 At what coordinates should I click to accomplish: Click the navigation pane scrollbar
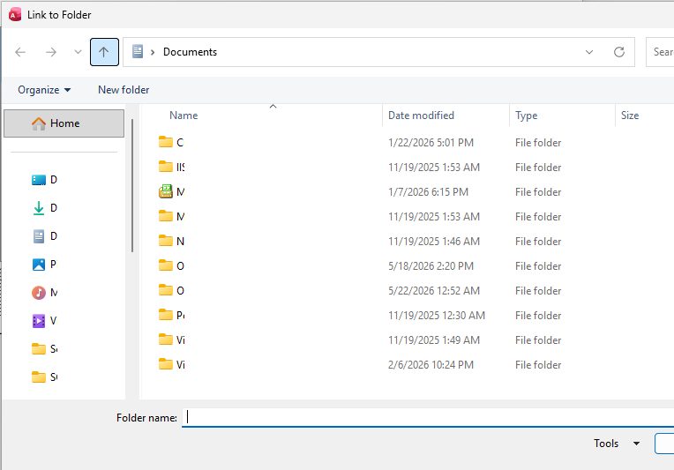click(132, 185)
